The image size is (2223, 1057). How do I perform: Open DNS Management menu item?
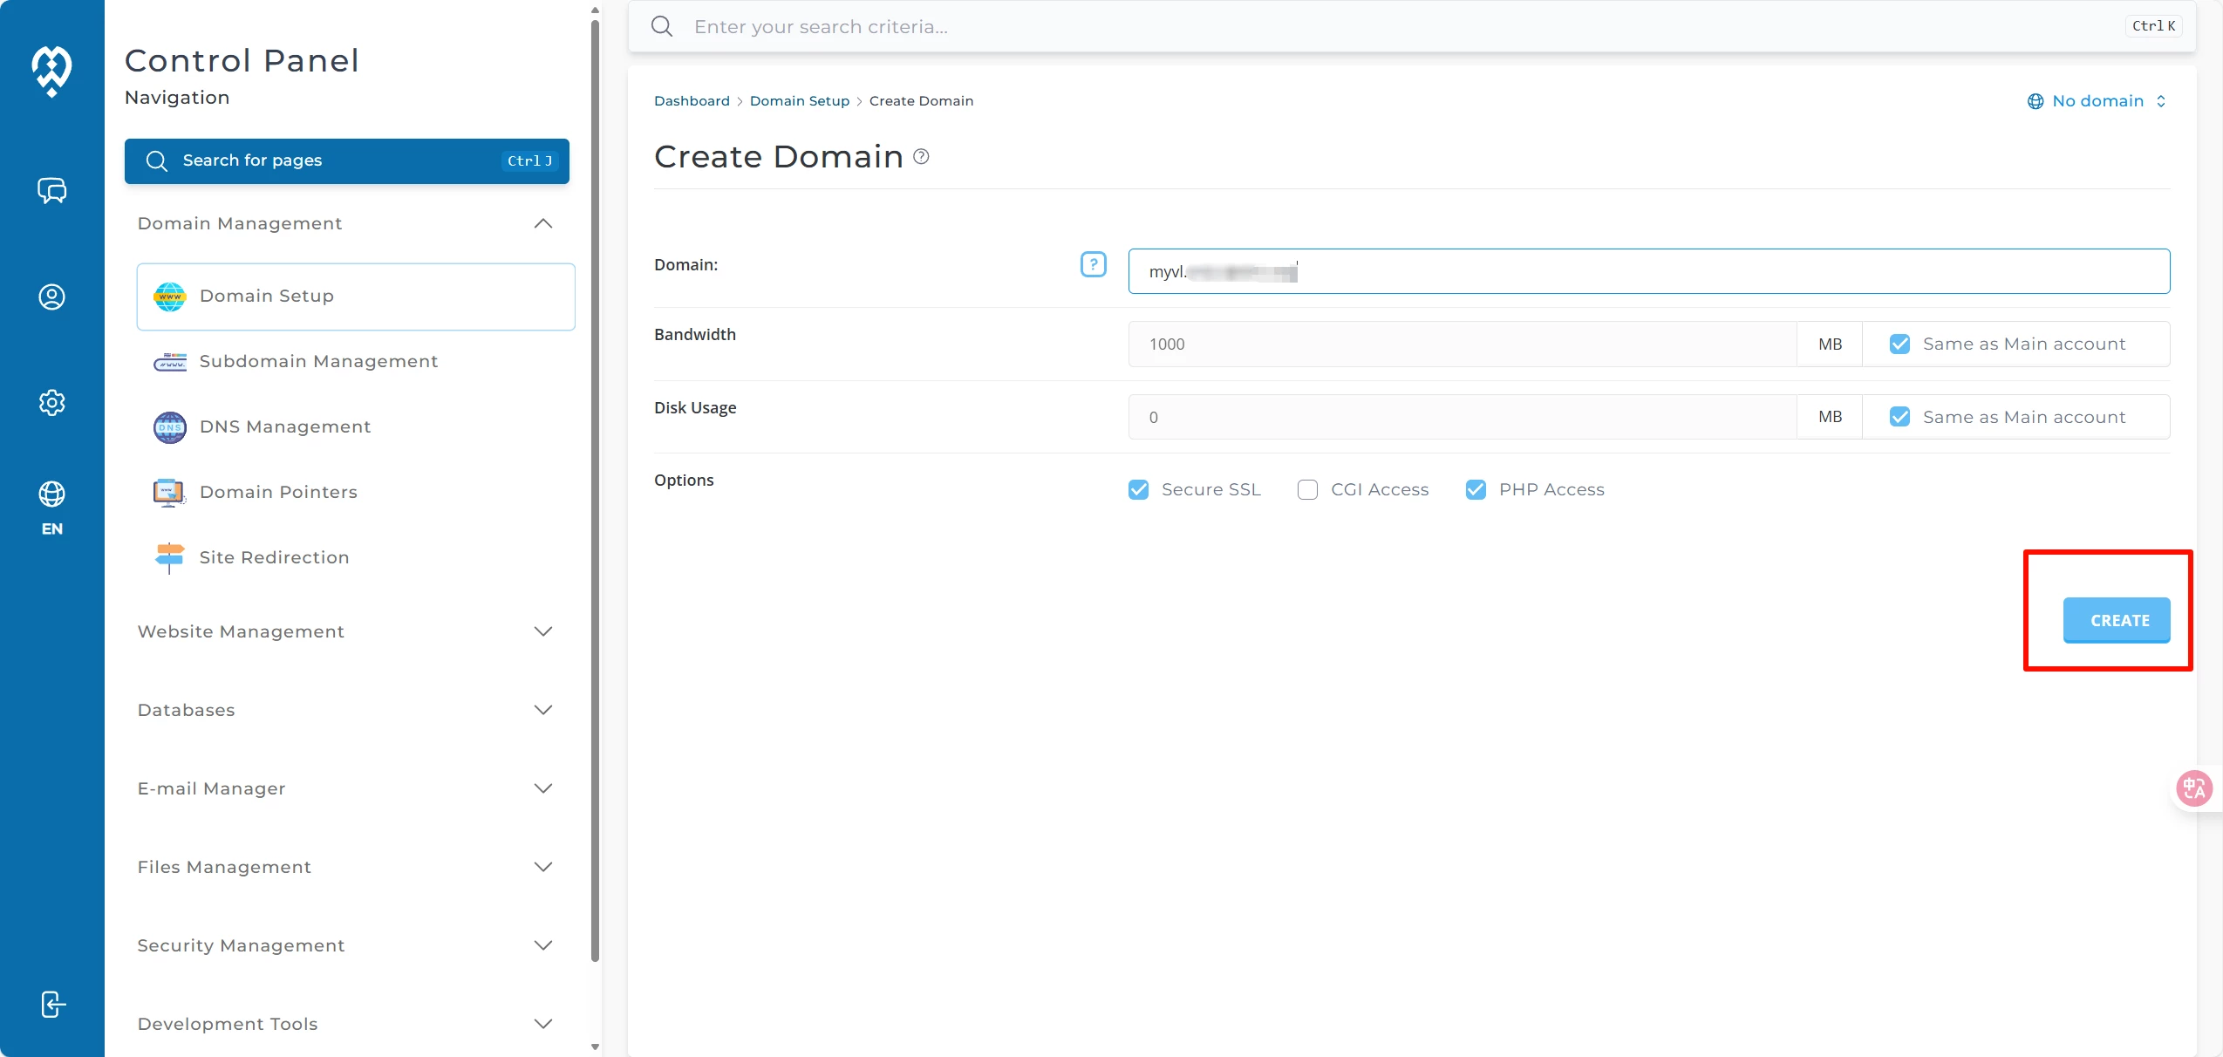pyautogui.click(x=284, y=426)
